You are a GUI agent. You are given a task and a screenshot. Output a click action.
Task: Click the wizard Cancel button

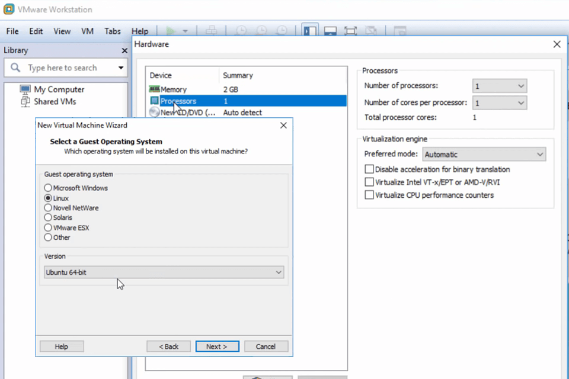tap(266, 346)
